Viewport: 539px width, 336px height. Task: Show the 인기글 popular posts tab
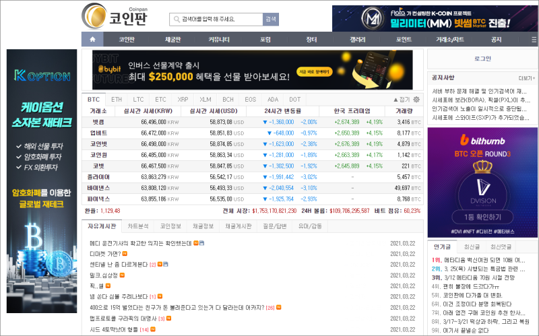point(442,246)
